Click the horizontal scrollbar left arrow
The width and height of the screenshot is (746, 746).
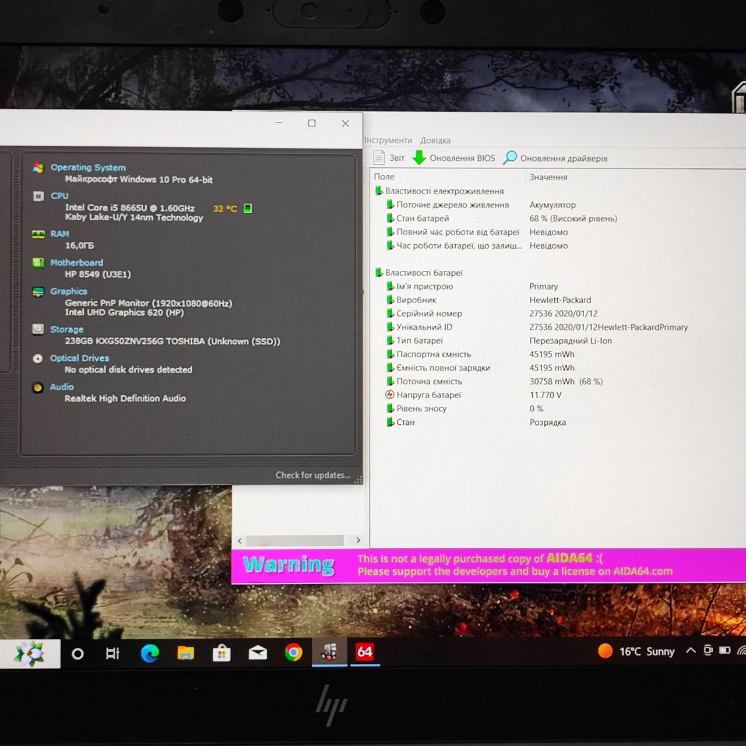coord(240,540)
